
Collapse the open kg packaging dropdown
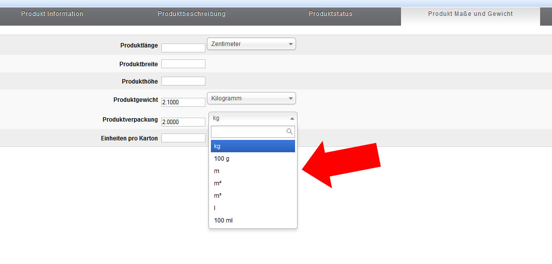tap(253, 118)
